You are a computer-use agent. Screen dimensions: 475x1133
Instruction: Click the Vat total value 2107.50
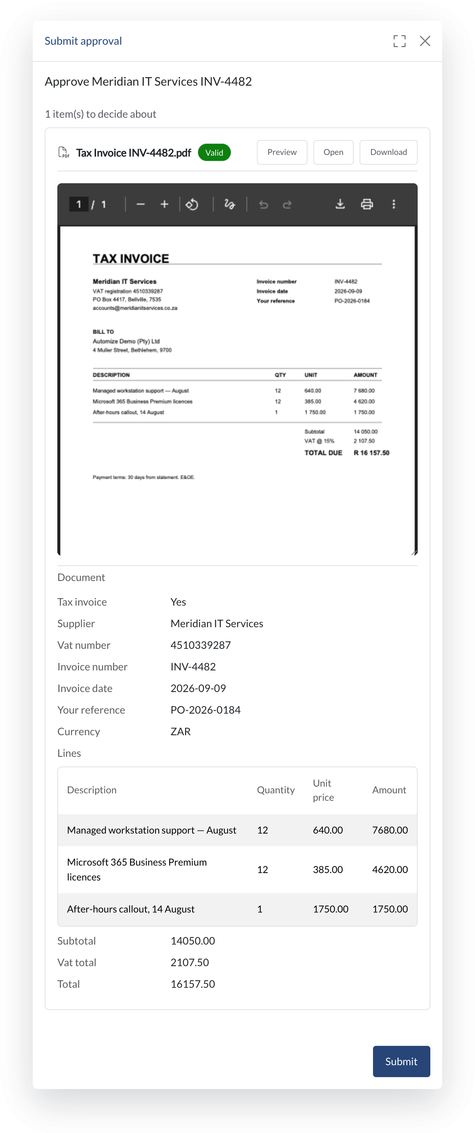click(189, 962)
